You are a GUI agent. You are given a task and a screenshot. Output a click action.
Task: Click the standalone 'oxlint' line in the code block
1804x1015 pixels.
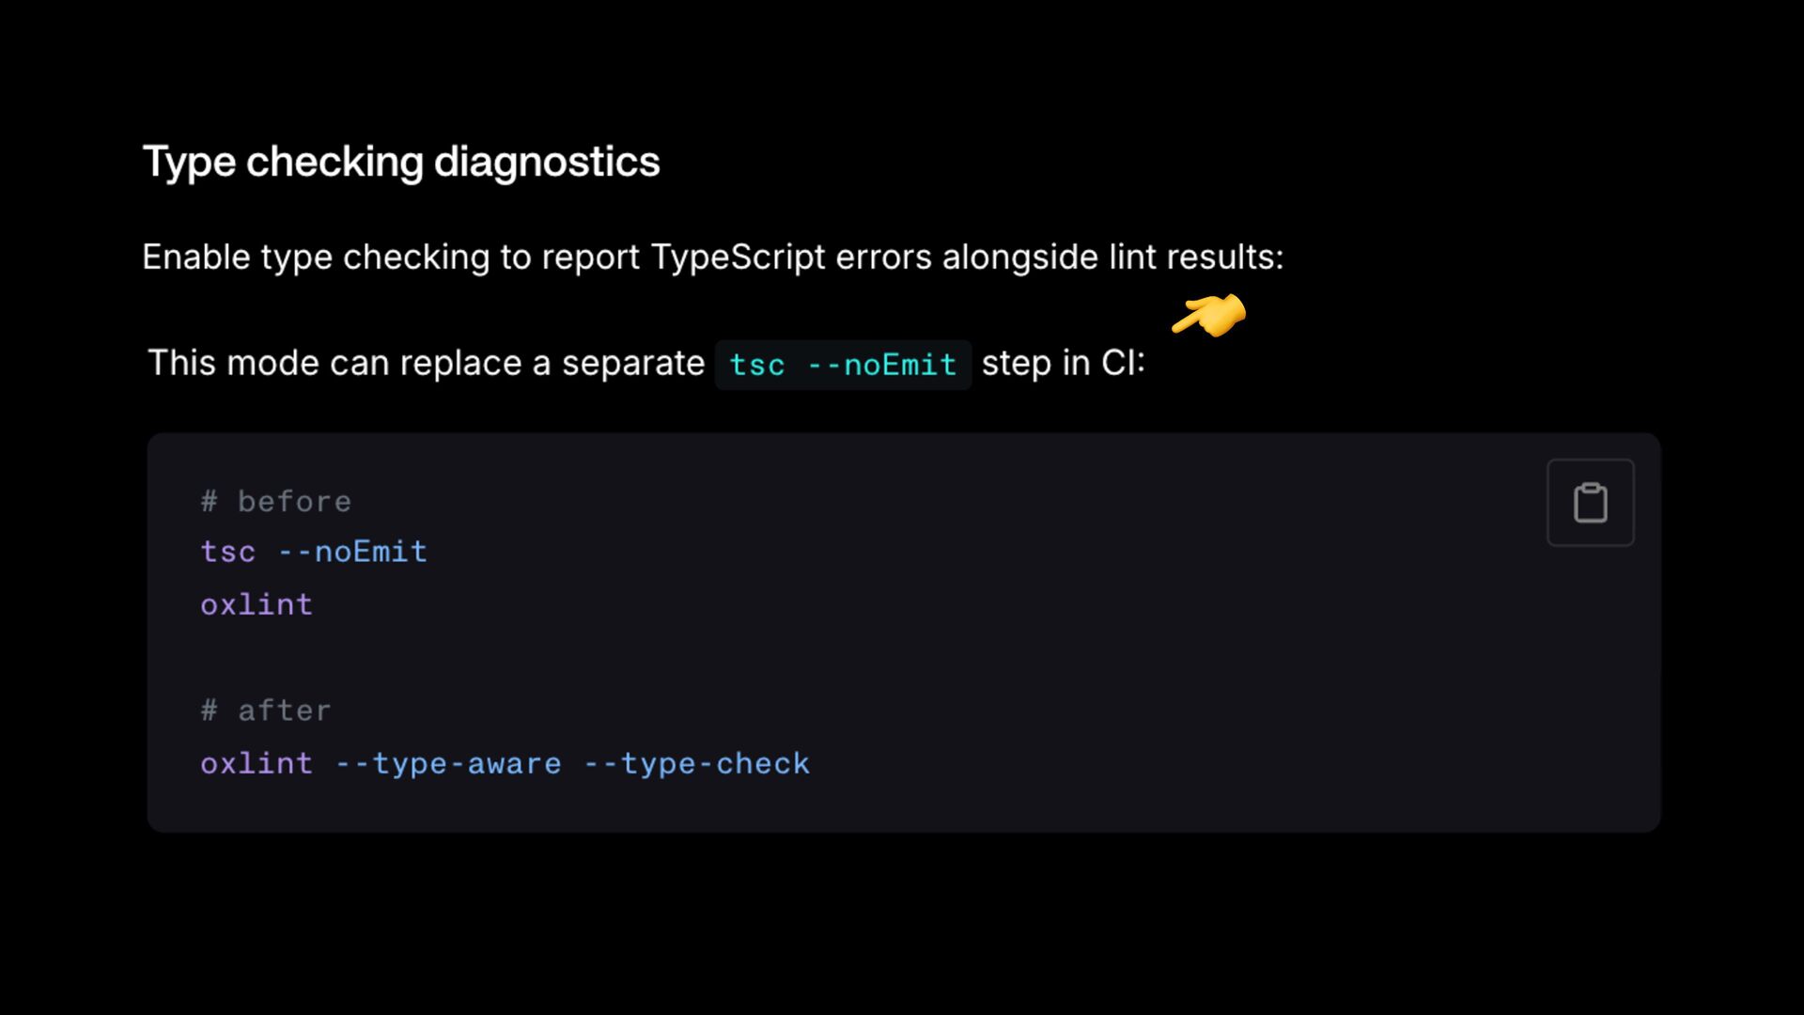coord(257,604)
